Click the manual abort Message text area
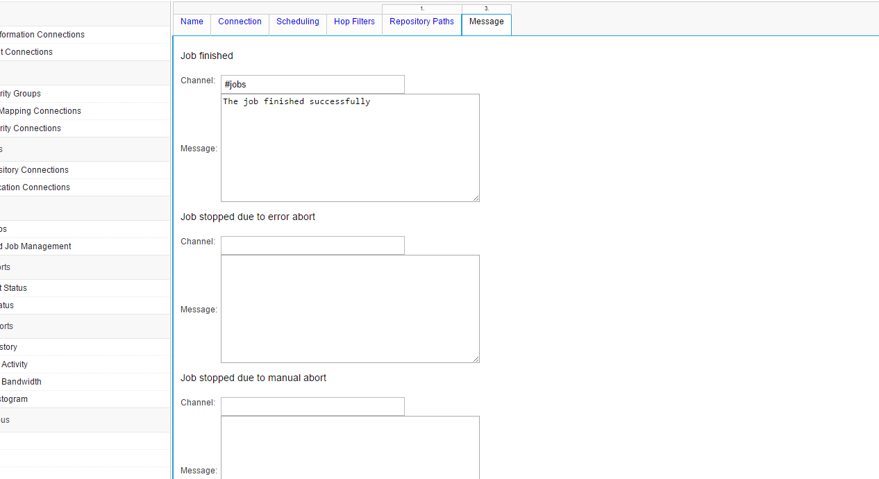The width and height of the screenshot is (879, 479). (350, 448)
